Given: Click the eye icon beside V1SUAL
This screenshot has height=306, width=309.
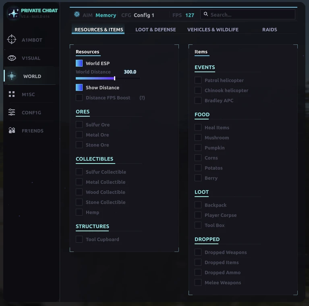Looking at the screenshot, I should click(x=12, y=58).
